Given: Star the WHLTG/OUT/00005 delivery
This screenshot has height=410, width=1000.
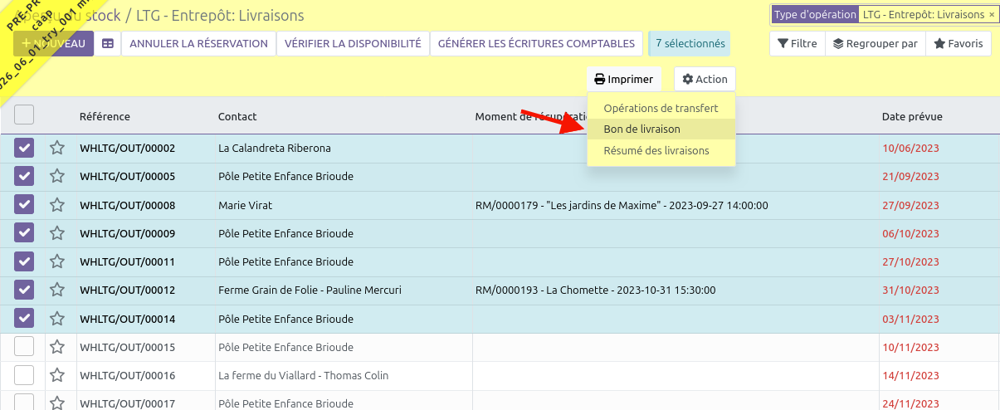Looking at the screenshot, I should point(57,176).
